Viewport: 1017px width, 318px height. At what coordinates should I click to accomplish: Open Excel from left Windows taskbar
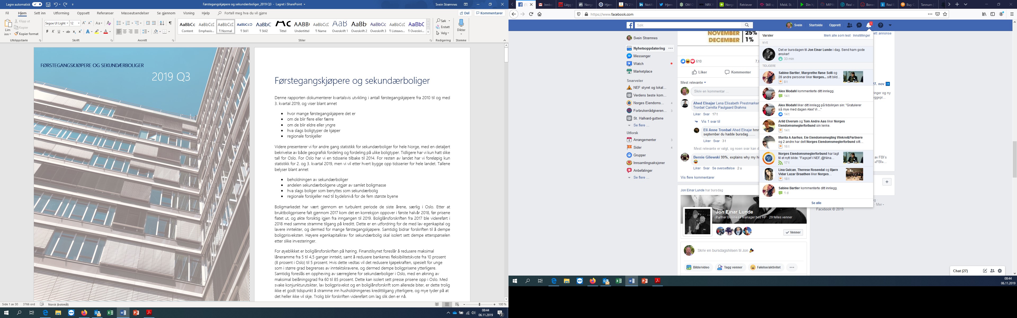(110, 312)
